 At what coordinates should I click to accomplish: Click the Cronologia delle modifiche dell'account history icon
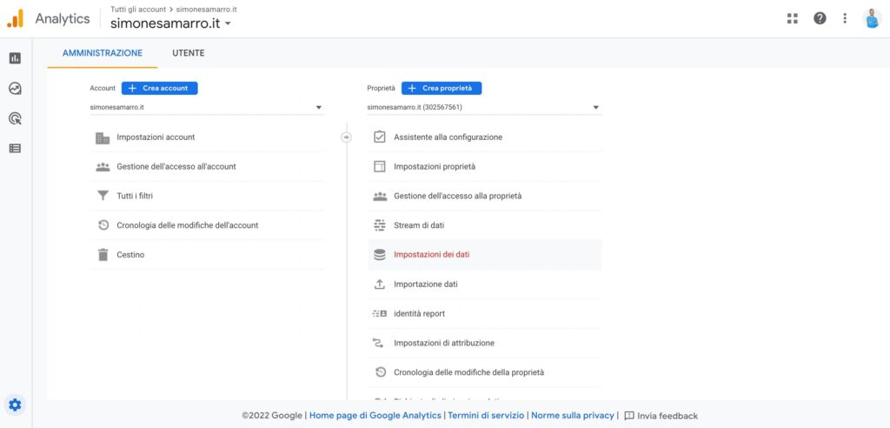click(x=103, y=225)
